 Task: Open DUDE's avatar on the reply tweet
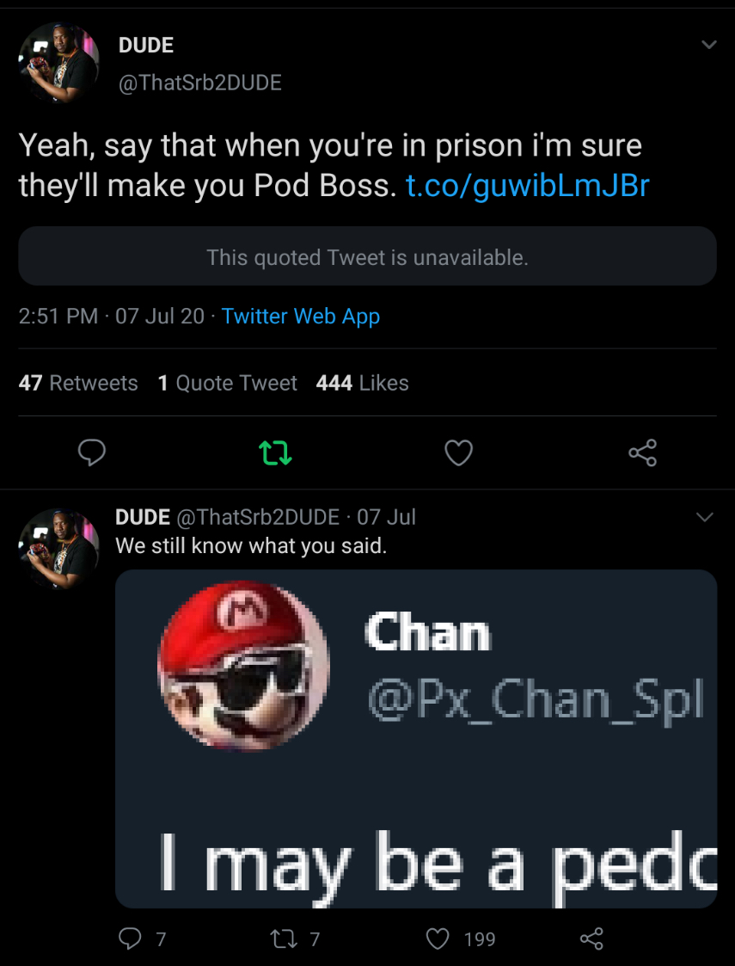pyautogui.click(x=58, y=548)
